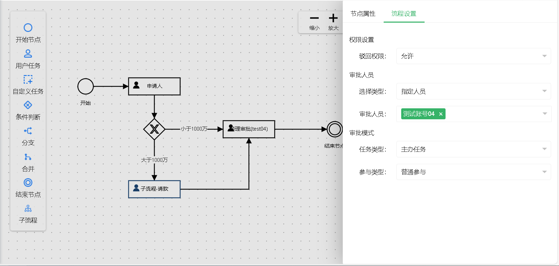Viewport: 559px width, 266px height.
Task: Click the 子流程 palette label
Action: click(28, 220)
